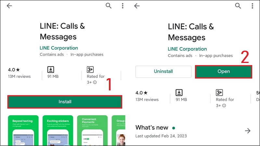
Task: Go back from the Uninstall/Open page
Action: [x=137, y=6]
